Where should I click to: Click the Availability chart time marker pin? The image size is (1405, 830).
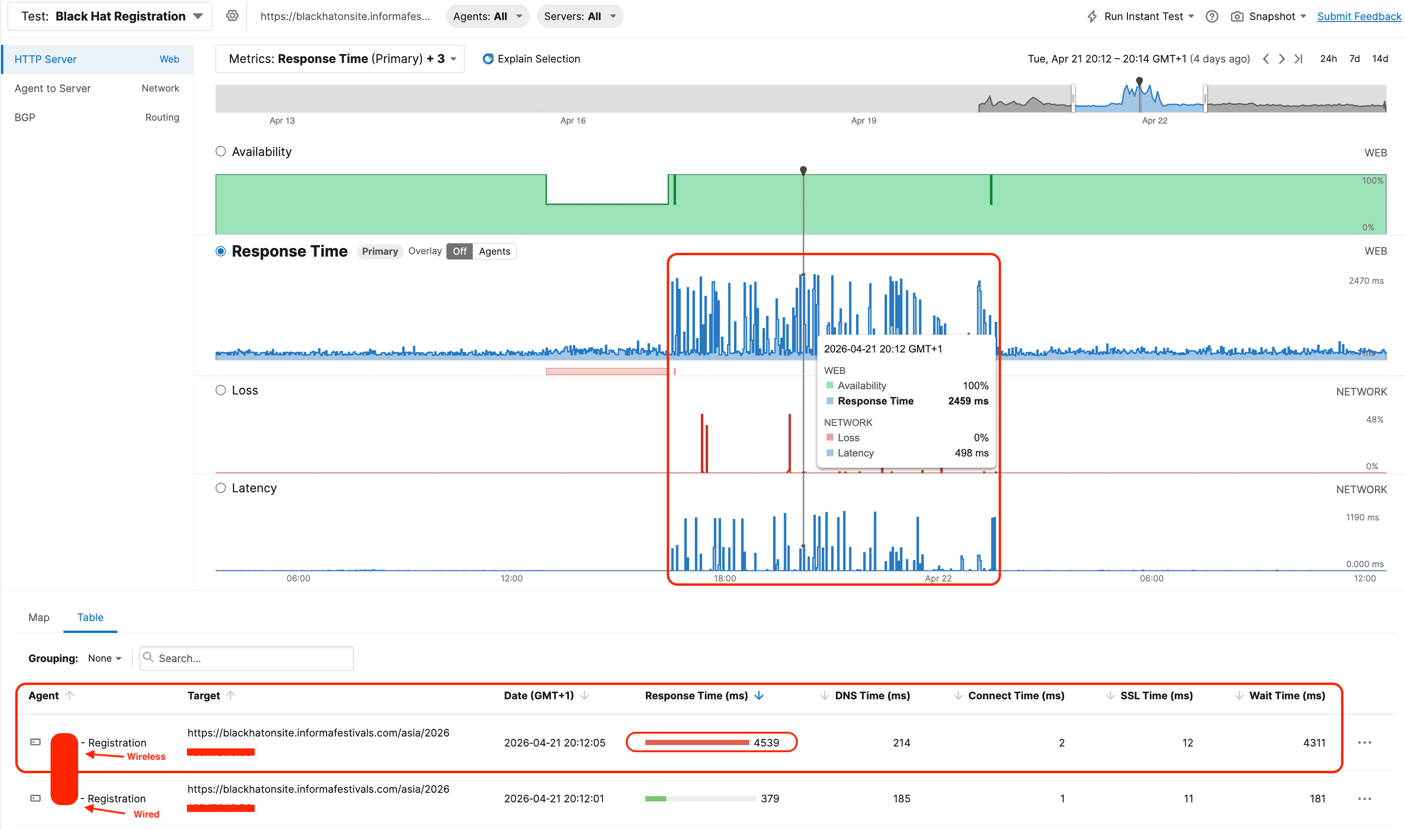point(803,170)
